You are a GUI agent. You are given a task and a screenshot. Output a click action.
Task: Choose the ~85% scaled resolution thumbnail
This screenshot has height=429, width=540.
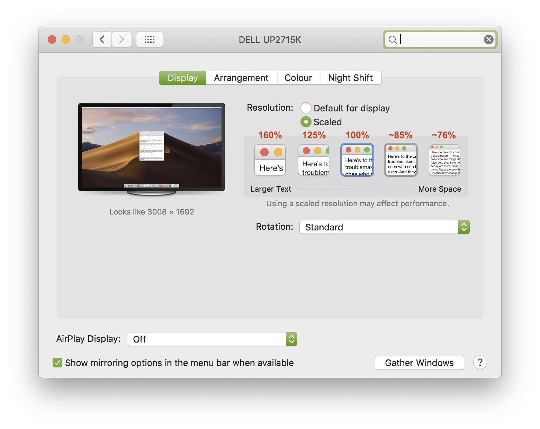click(x=401, y=160)
